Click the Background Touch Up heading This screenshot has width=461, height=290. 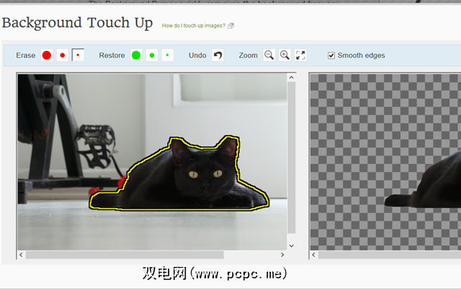pyautogui.click(x=77, y=23)
